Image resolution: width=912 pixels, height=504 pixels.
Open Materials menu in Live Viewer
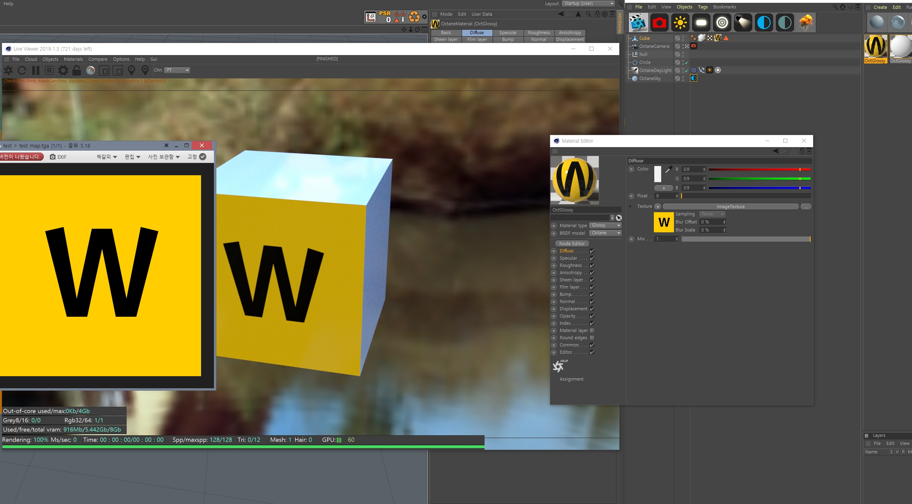click(73, 59)
